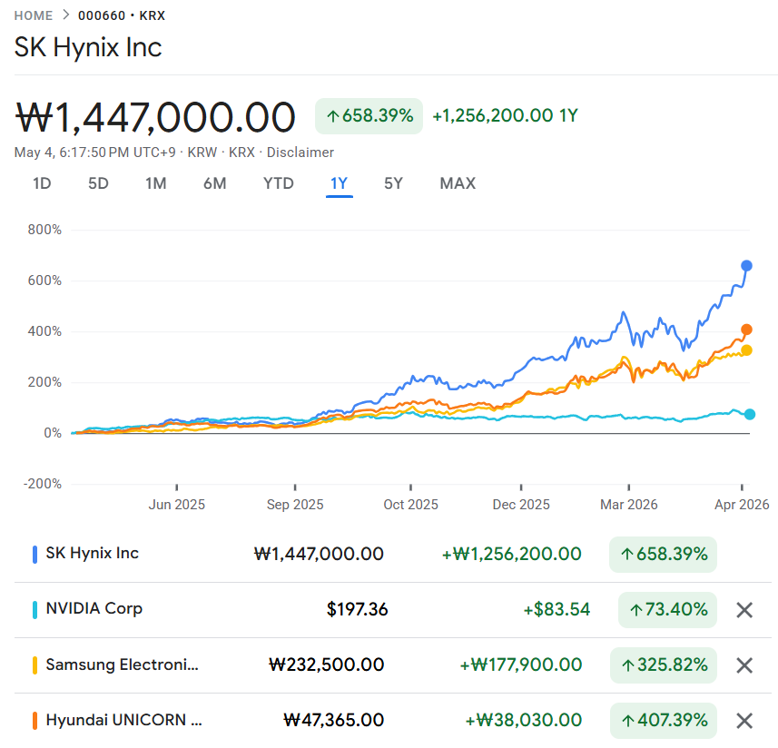Click the yellow Samsung chart endpoint dot

coord(746,350)
